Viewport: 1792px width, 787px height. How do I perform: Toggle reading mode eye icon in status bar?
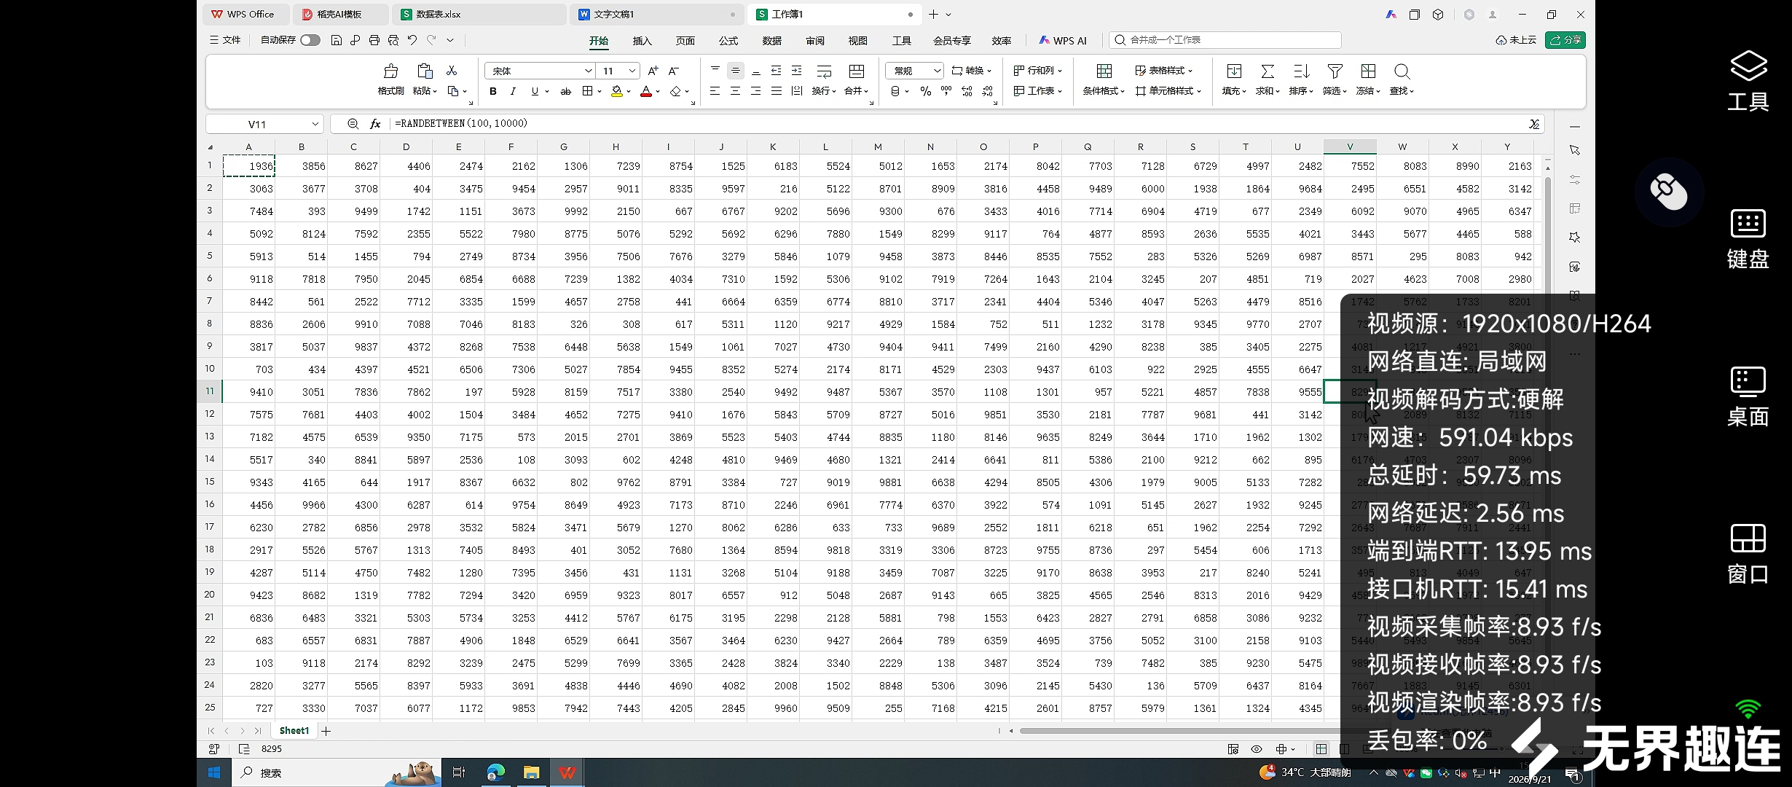click(1257, 749)
